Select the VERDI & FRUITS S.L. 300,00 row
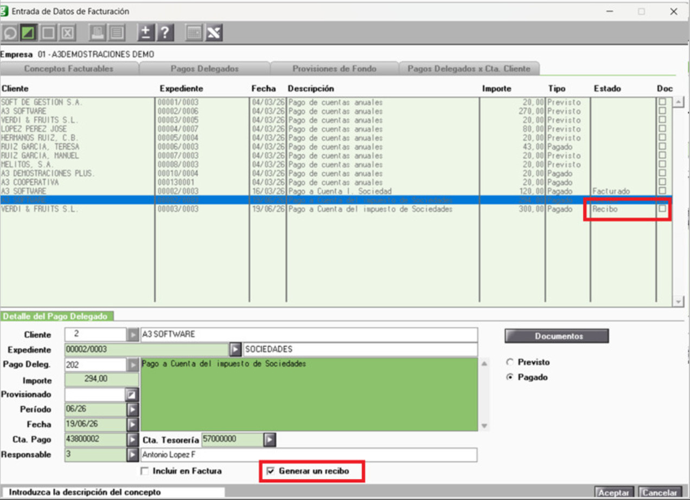Screen dimensions: 690x500 pyautogui.click(x=336, y=209)
